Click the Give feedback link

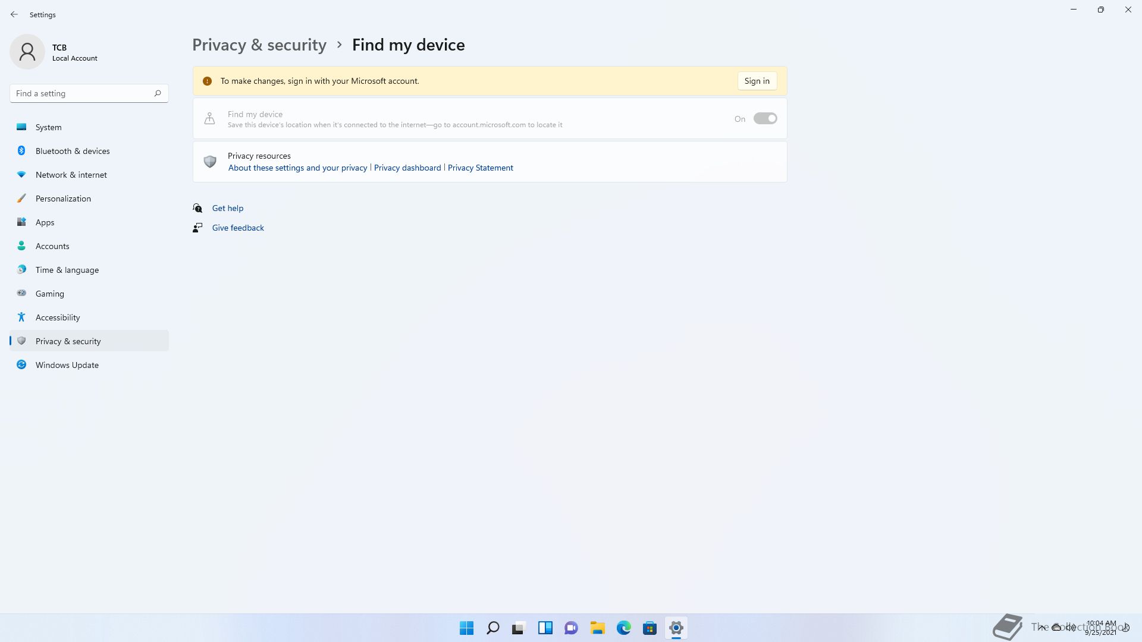[x=238, y=228]
